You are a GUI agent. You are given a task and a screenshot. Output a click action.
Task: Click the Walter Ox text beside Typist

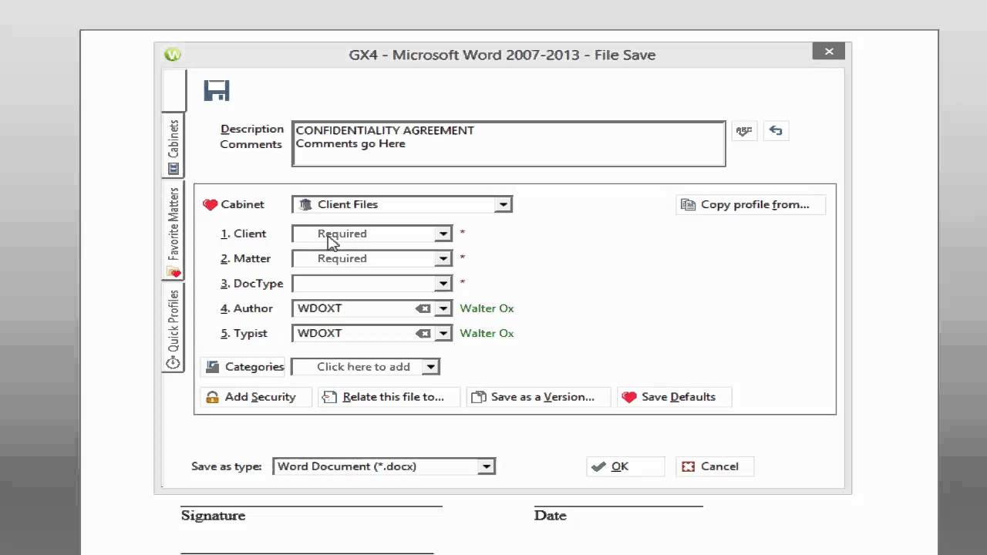[487, 334]
